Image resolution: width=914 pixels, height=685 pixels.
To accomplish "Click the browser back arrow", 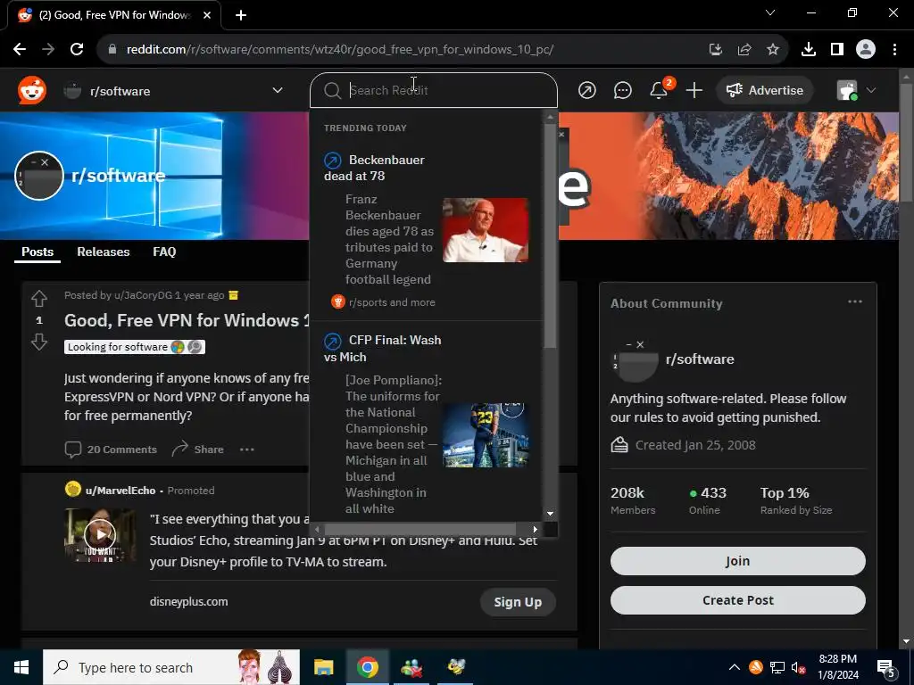I will click(20, 49).
